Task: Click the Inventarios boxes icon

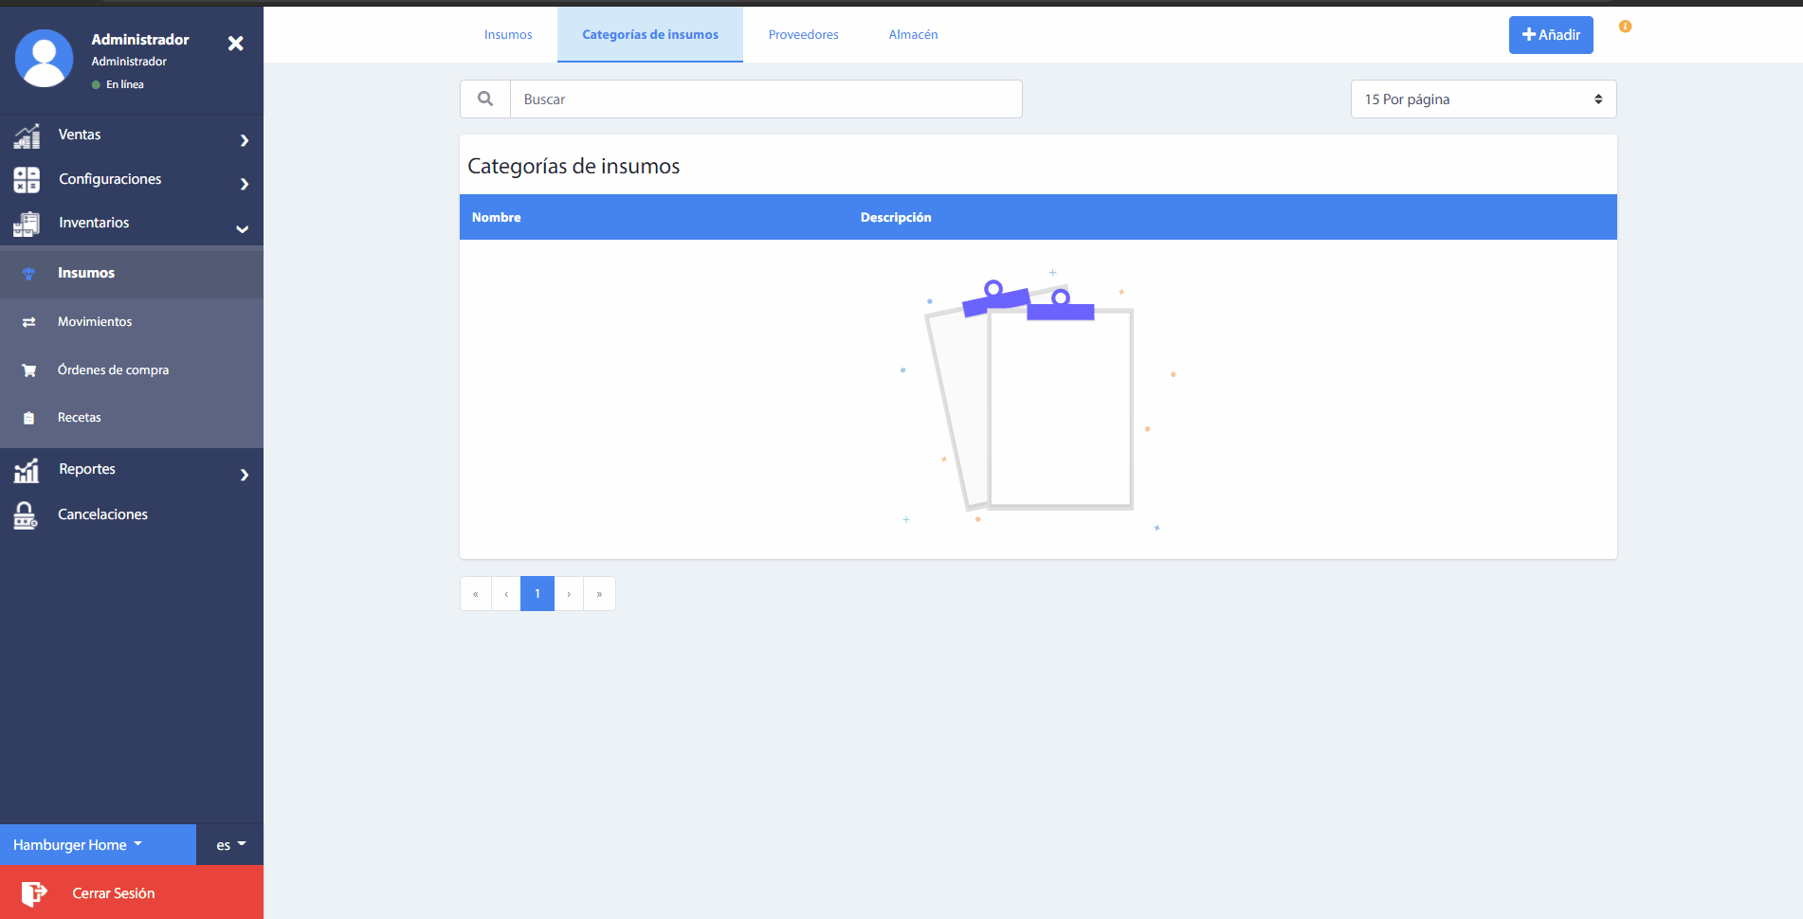Action: [x=27, y=224]
